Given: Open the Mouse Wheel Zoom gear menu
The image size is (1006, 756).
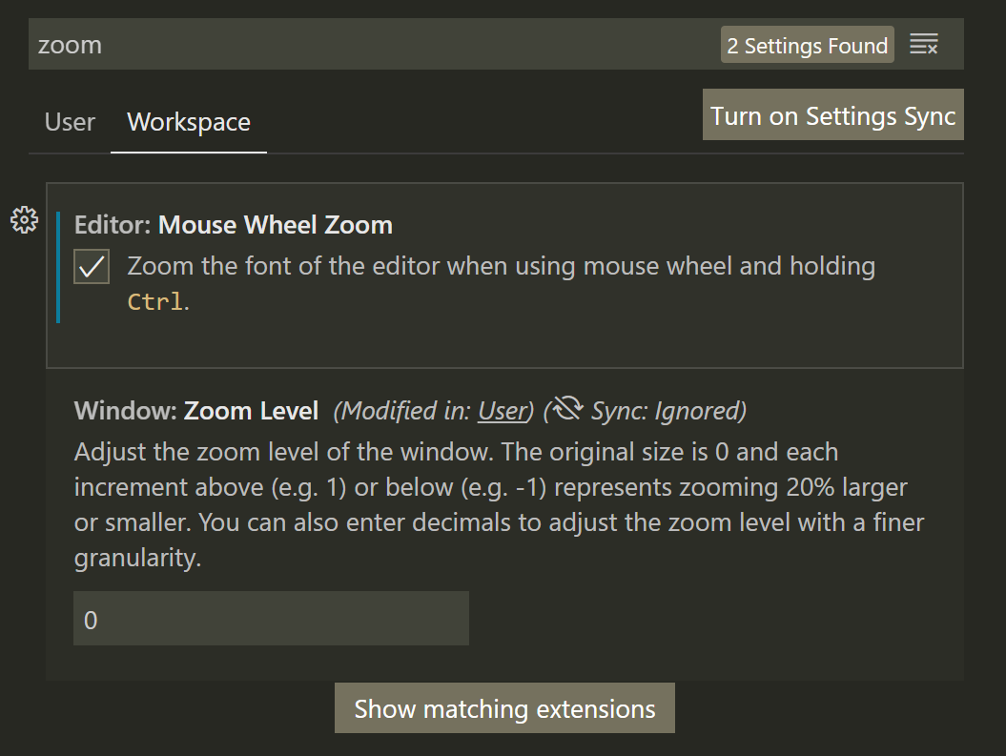Looking at the screenshot, I should (24, 219).
